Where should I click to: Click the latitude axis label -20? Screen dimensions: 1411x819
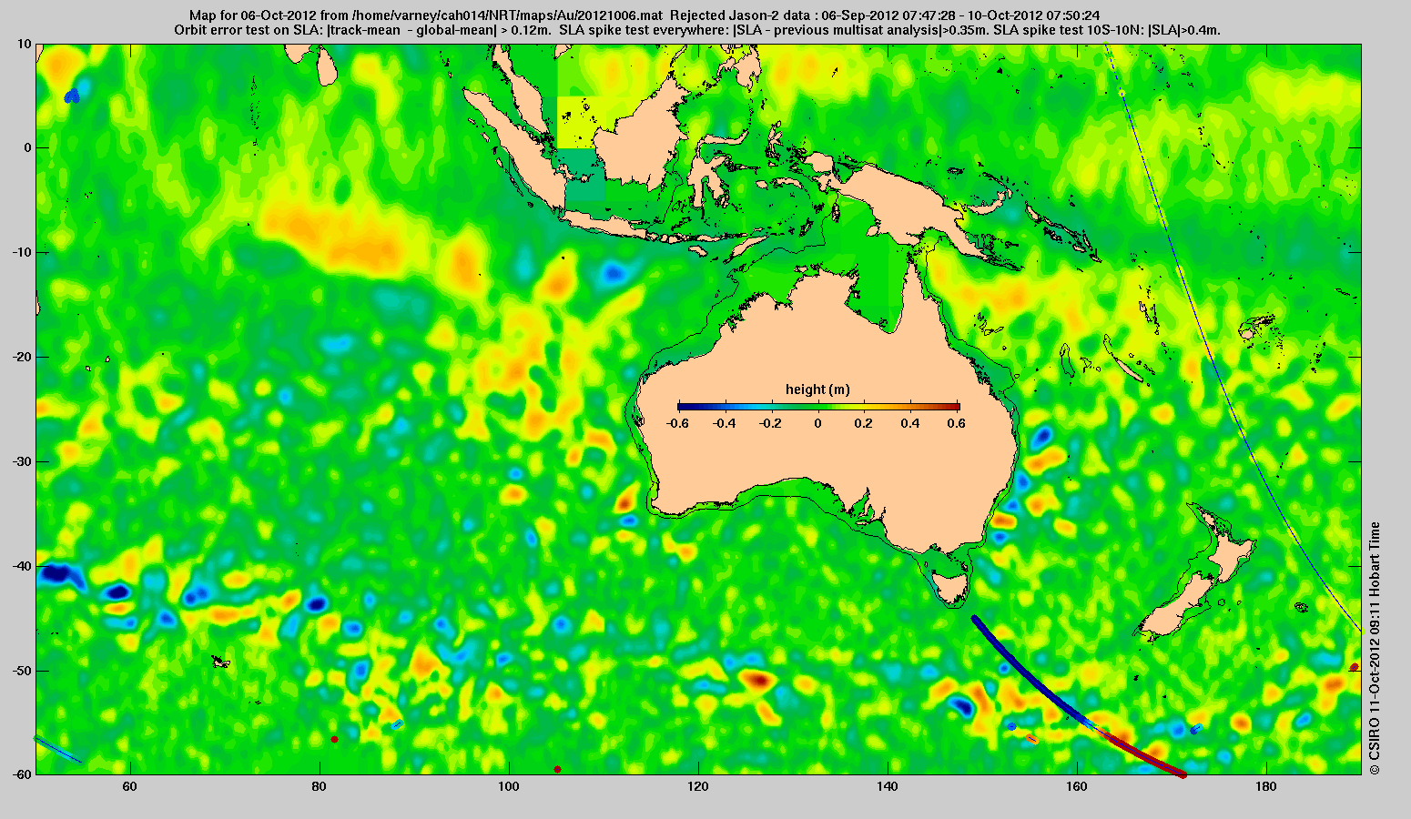pyautogui.click(x=21, y=357)
